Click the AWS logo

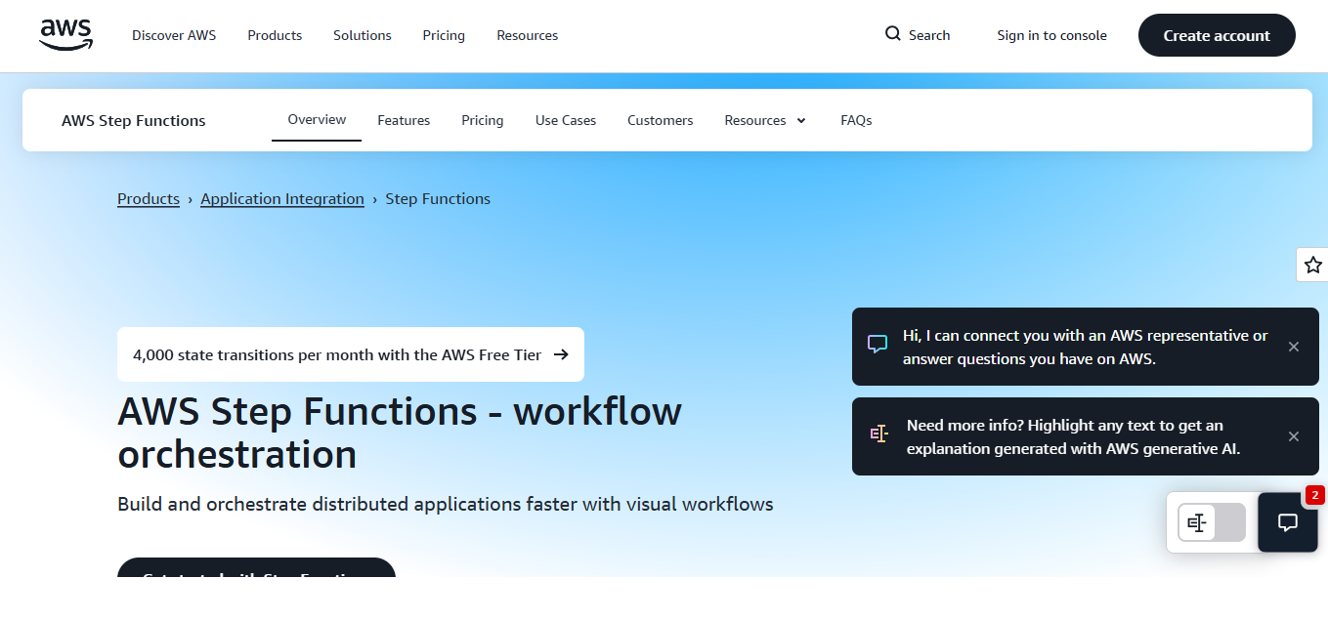click(x=65, y=35)
